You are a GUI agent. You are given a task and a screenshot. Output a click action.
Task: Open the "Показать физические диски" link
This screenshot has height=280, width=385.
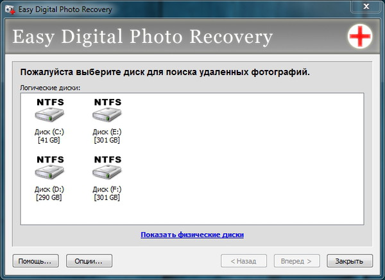point(192,235)
